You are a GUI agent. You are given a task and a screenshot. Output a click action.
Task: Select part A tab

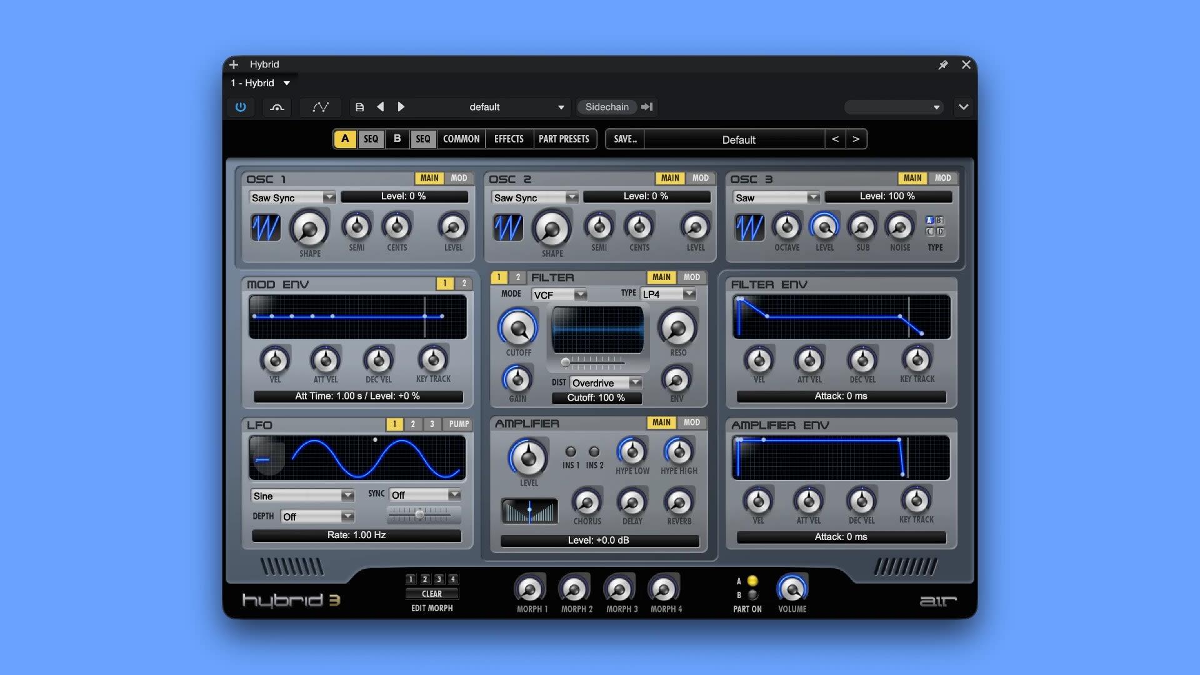[x=345, y=139]
